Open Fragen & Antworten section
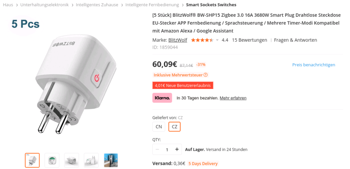This screenshot has height=169, width=350. pyautogui.click(x=295, y=40)
